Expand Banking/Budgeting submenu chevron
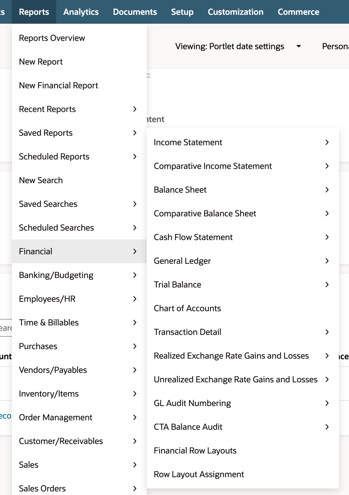The width and height of the screenshot is (349, 495). [x=135, y=275]
